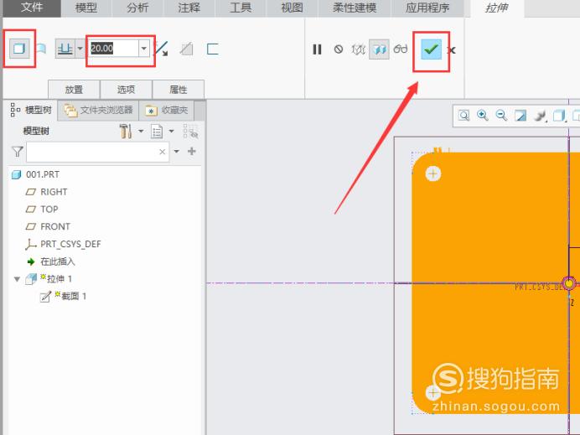
Task: Click the model tree show list icon
Action: coord(157,132)
